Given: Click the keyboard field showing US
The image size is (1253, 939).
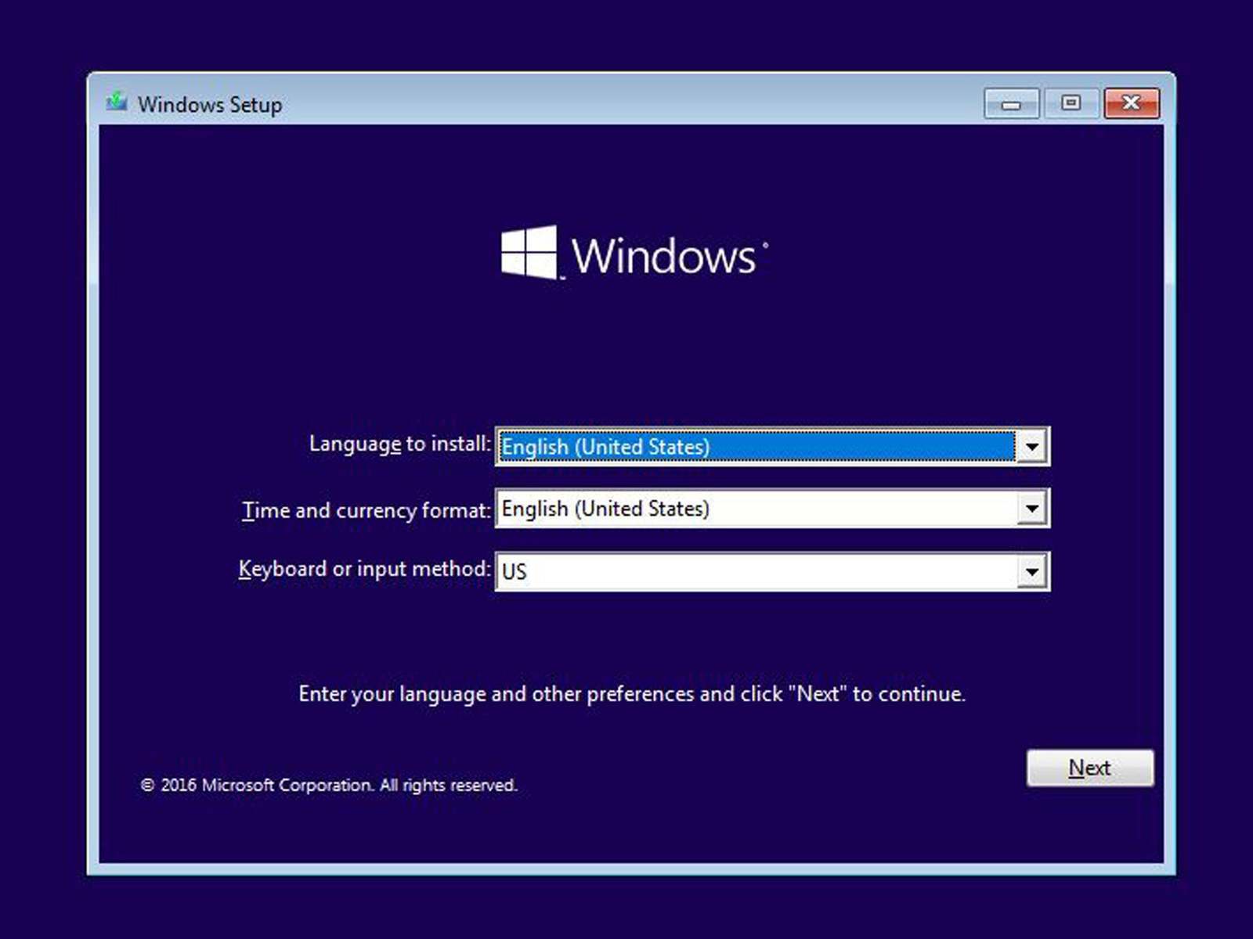Looking at the screenshot, I should click(772, 571).
